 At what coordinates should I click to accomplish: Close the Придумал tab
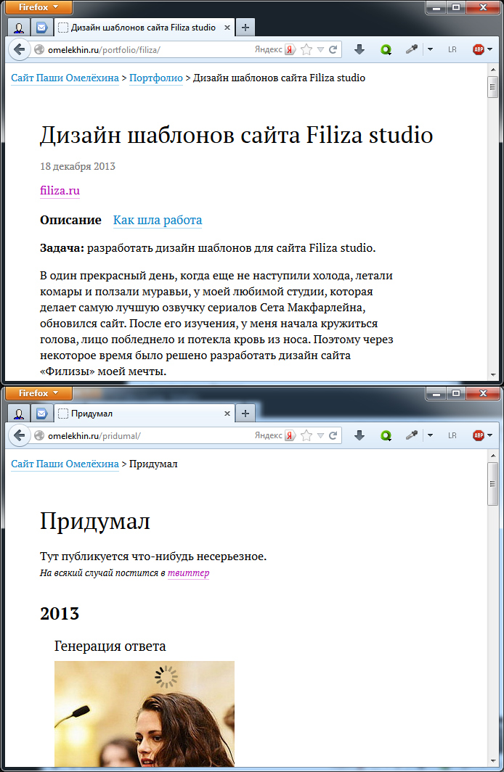[x=227, y=414]
